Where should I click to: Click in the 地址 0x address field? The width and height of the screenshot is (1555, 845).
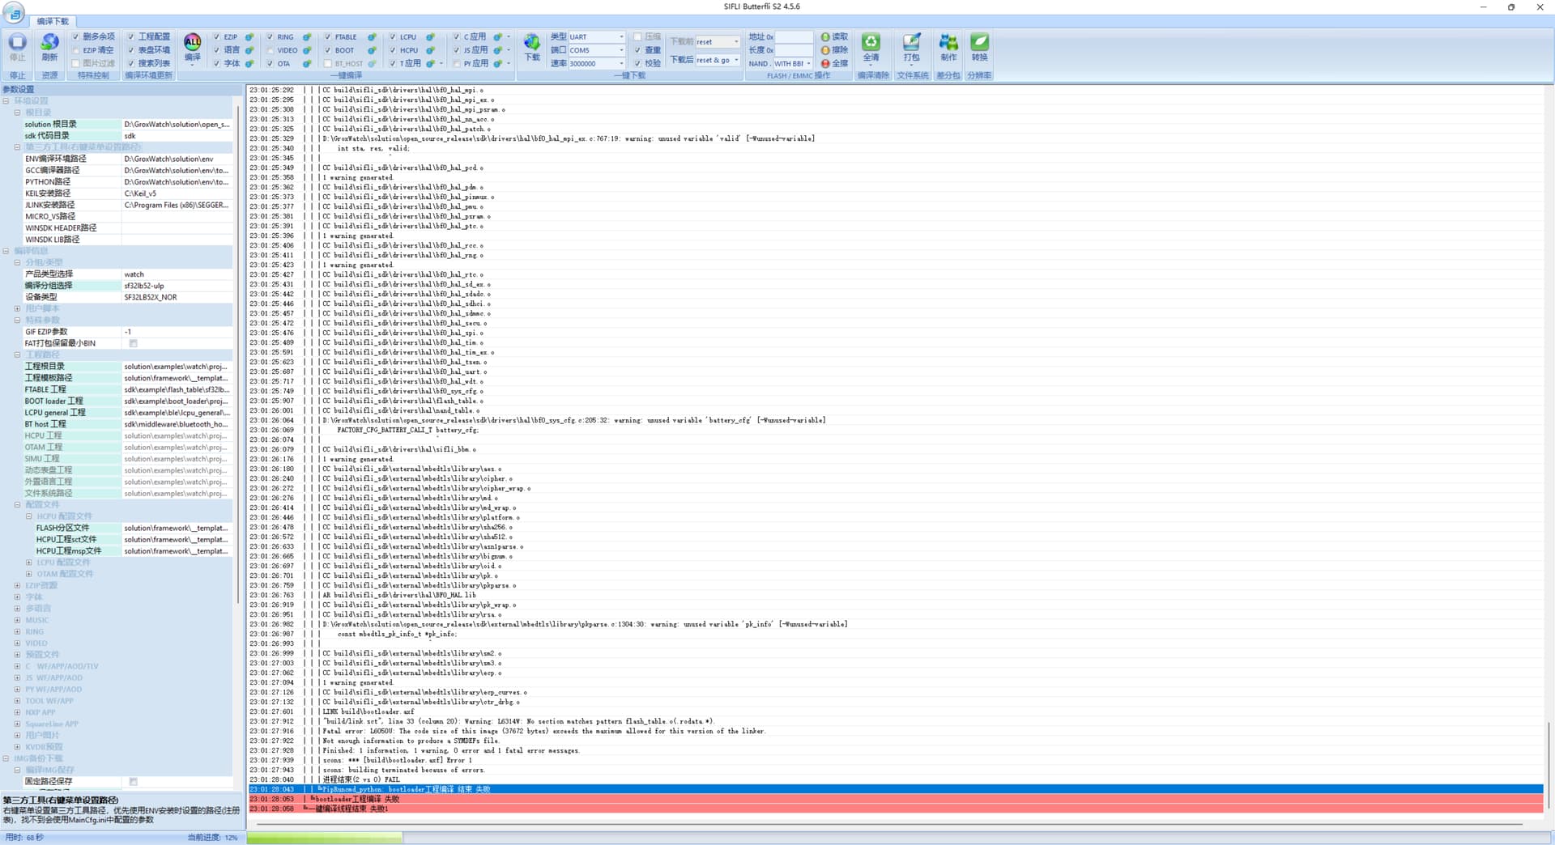pos(794,37)
